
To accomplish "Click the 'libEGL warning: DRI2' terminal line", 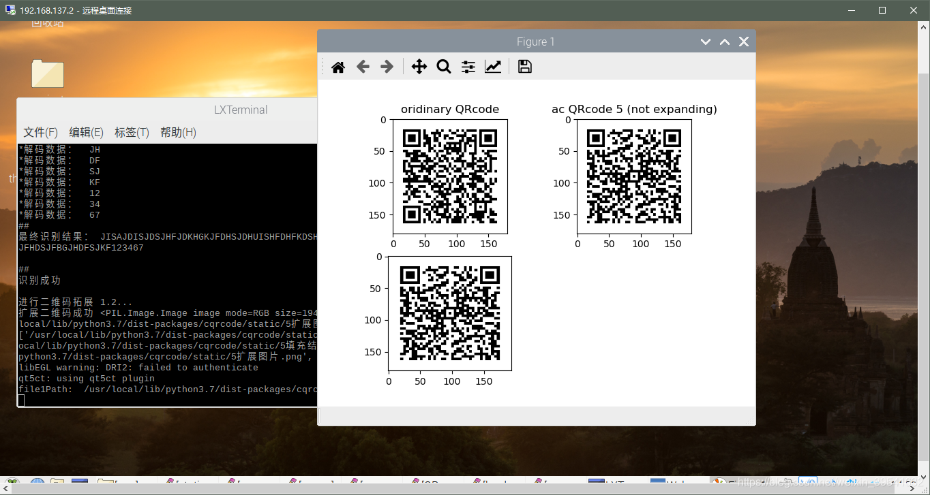I will 138,368.
